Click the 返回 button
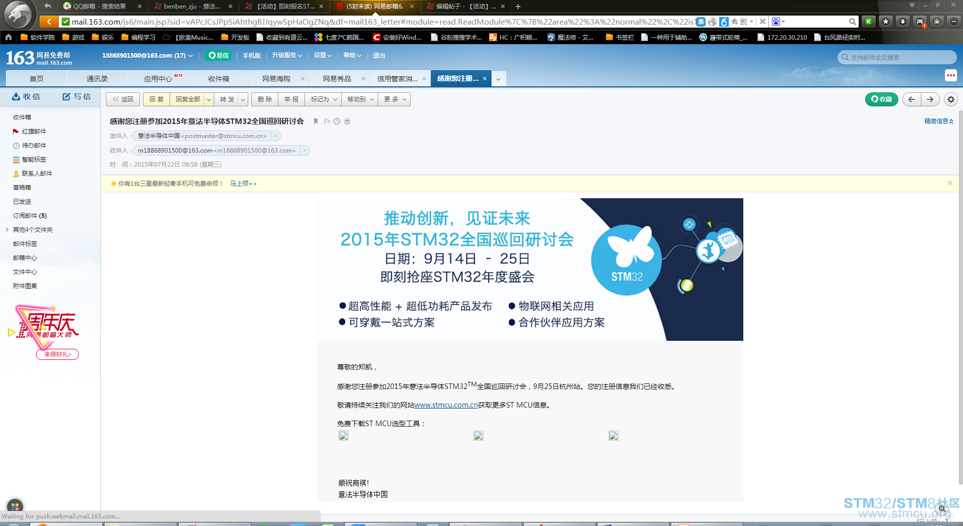 coord(123,99)
